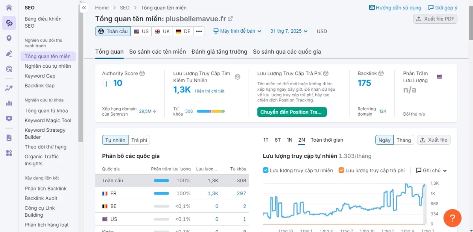Image resolution: width=473 pixels, height=232 pixels.
Task: Open the 175 backlinks value link
Action: pos(364,83)
